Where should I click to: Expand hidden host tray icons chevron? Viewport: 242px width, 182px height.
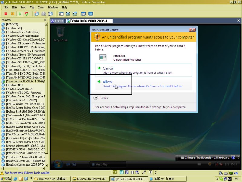pos(217,179)
